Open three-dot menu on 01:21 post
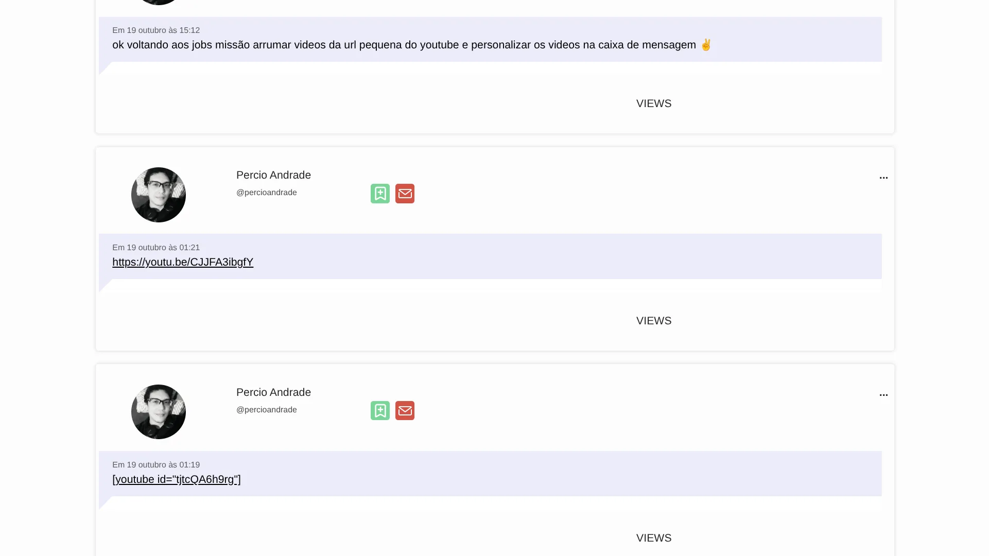Screen dimensions: 989x556 (x=883, y=178)
